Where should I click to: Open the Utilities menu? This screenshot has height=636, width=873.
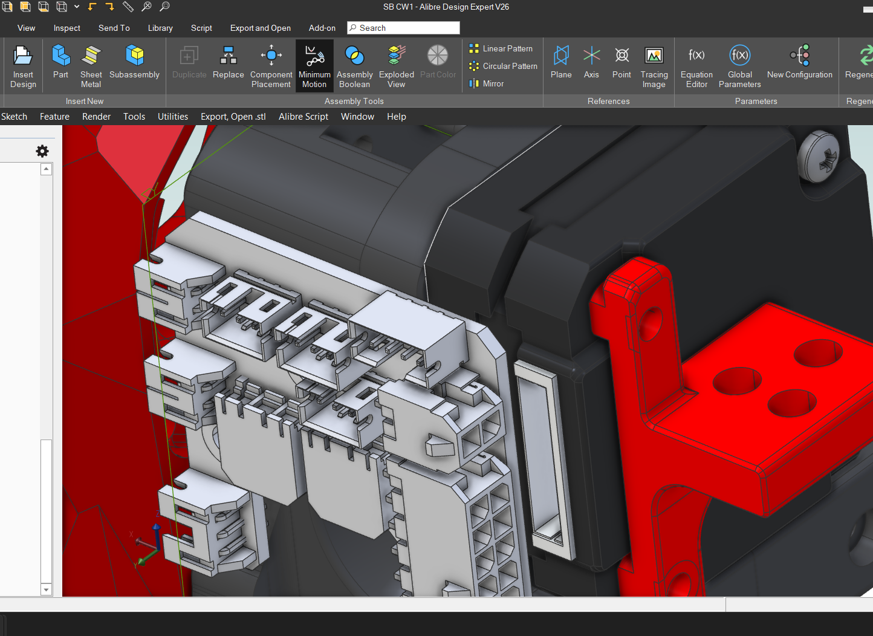[x=173, y=117]
